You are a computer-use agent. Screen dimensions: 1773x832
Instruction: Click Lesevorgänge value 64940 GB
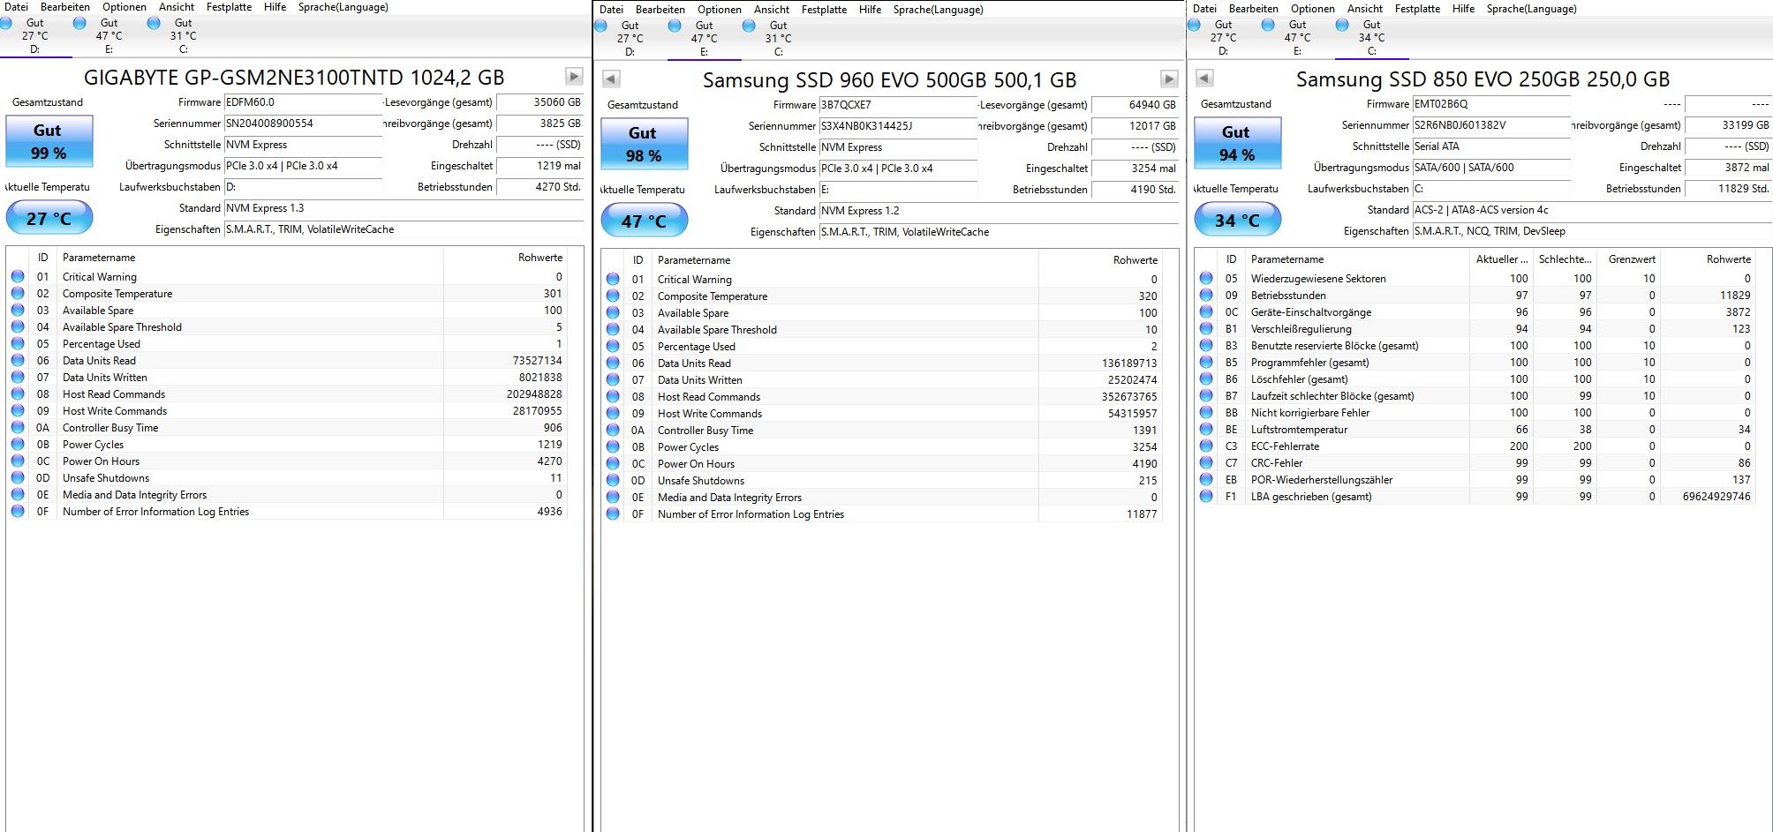coord(1135,105)
